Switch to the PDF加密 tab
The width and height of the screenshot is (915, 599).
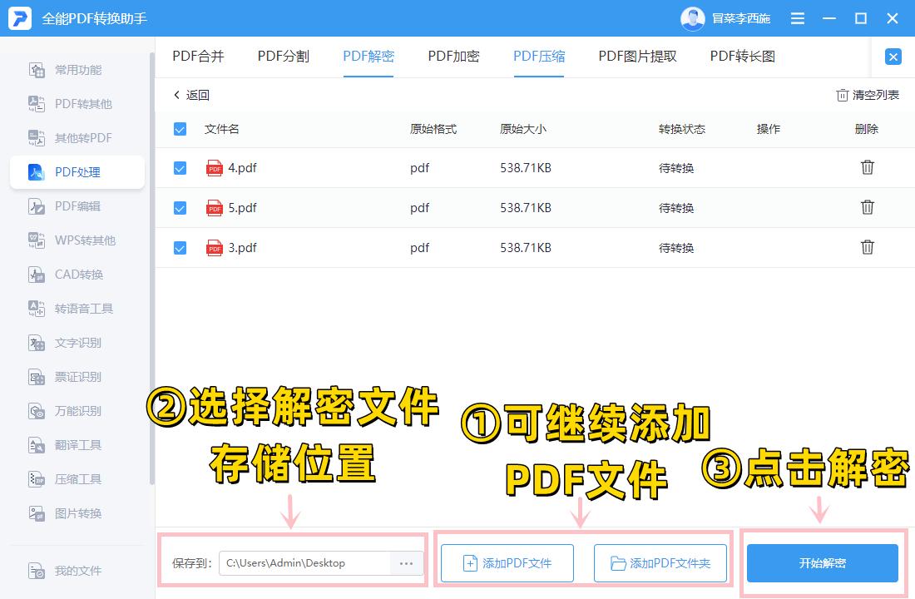pos(453,56)
